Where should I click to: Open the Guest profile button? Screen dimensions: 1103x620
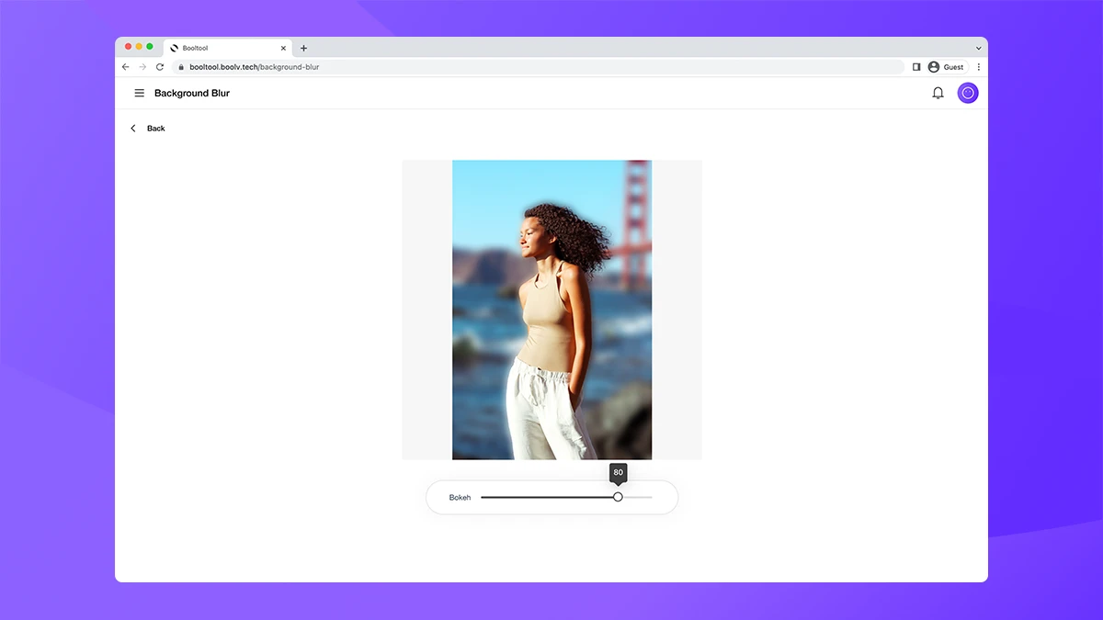(946, 67)
